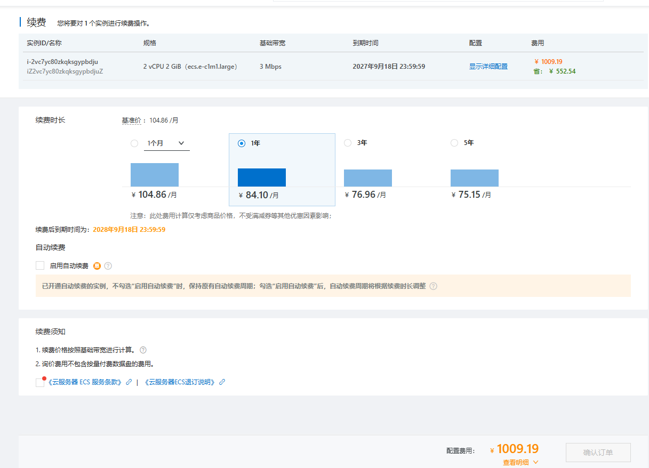Image resolution: width=649 pixels, height=468 pixels.
Task: Click the ¥75.15 /月 price
Action: pos(471,195)
